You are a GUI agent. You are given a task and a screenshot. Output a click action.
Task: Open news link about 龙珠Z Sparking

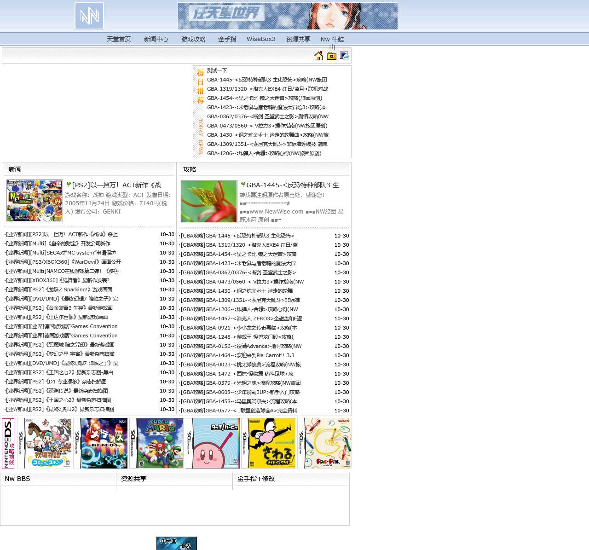tap(59, 289)
